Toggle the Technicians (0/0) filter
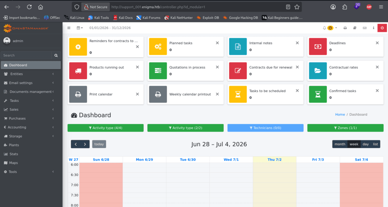388x207 pixels. (x=265, y=128)
